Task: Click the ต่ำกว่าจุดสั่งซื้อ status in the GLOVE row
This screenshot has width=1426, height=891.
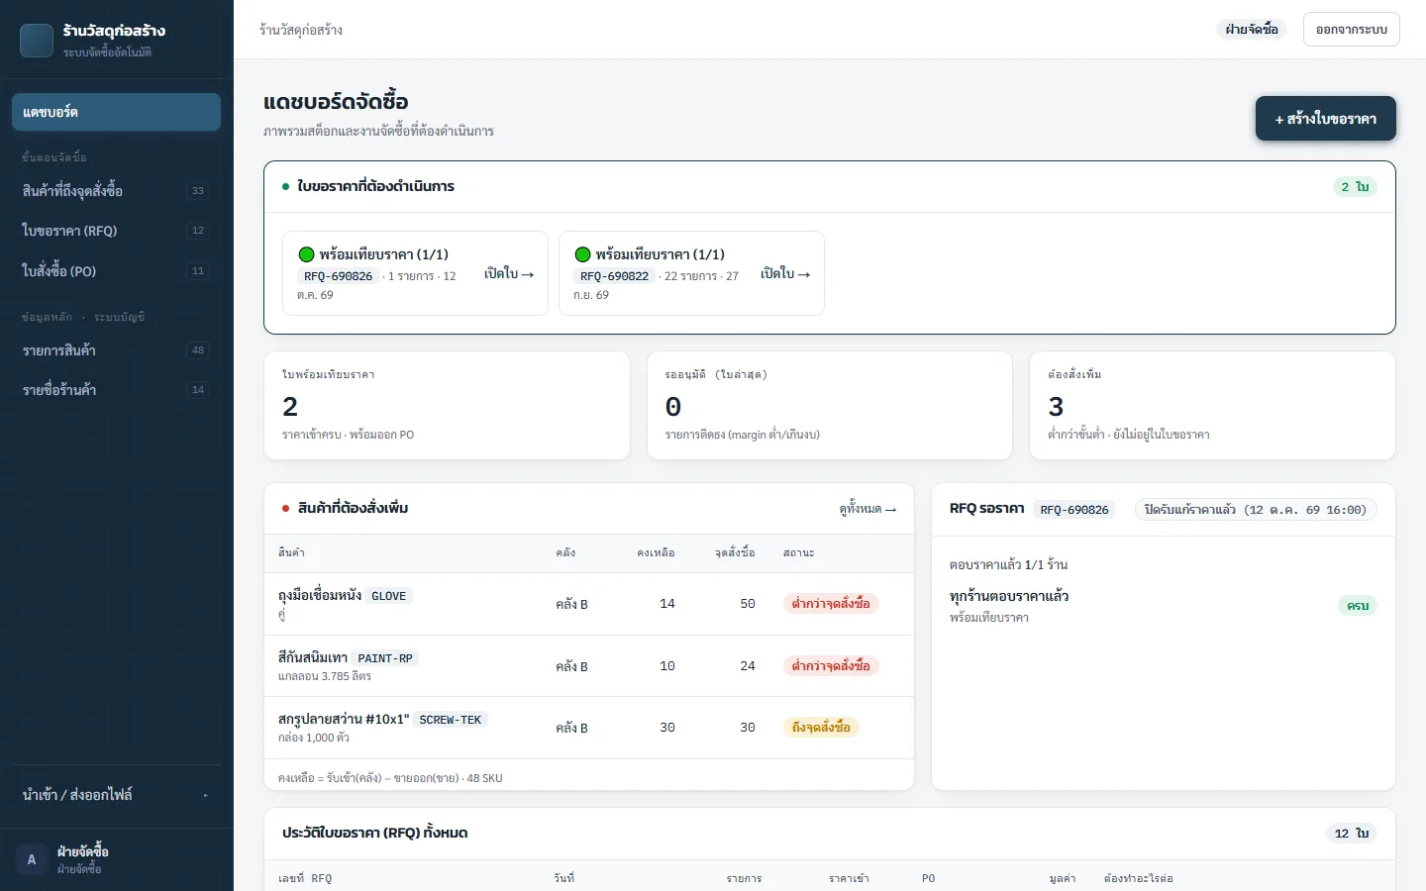Action: click(831, 604)
